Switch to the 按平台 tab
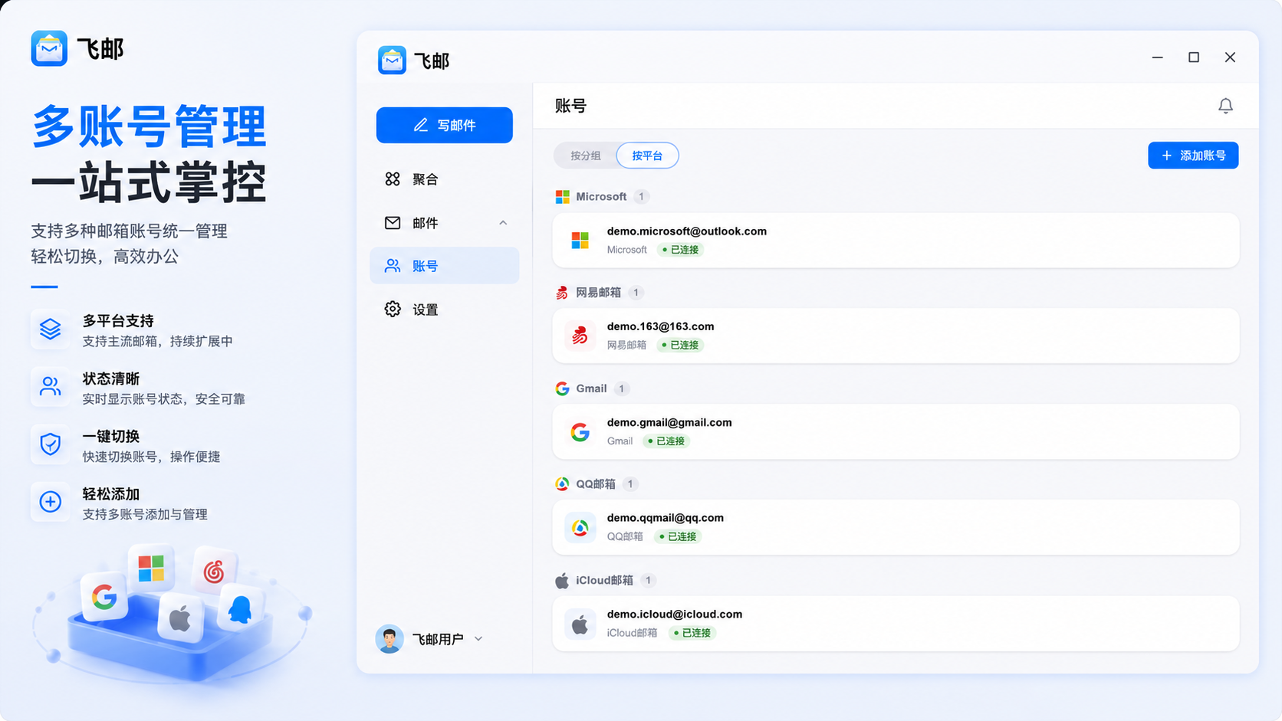Viewport: 1282px width, 721px height. click(x=647, y=156)
